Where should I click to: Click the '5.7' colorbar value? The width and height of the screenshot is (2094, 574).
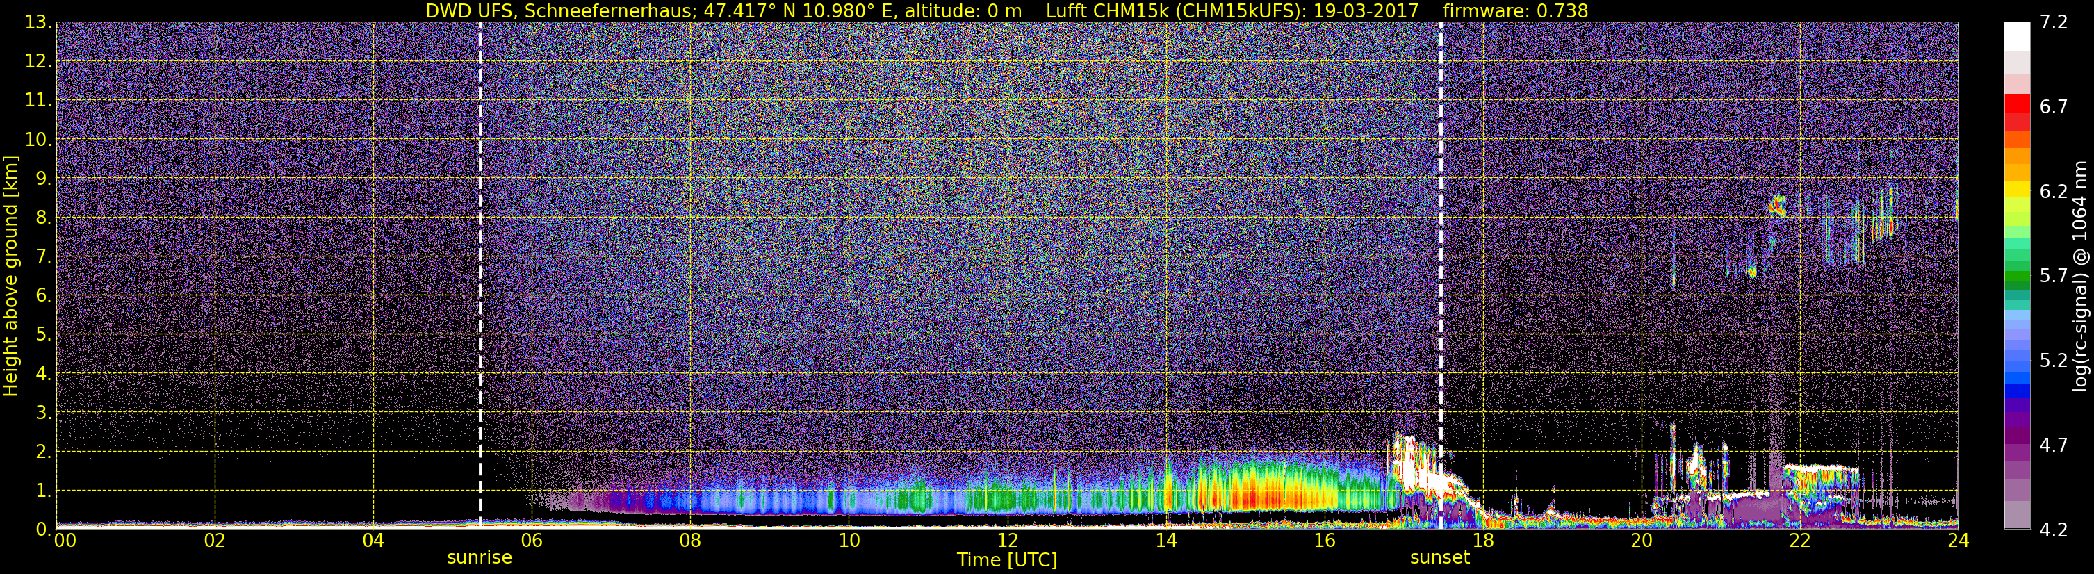(x=2054, y=277)
